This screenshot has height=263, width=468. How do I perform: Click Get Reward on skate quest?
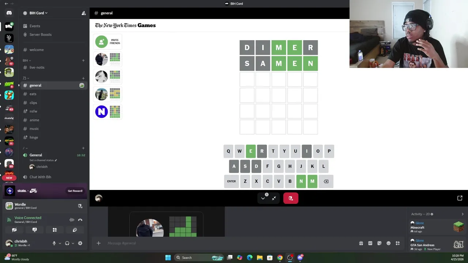point(75,191)
